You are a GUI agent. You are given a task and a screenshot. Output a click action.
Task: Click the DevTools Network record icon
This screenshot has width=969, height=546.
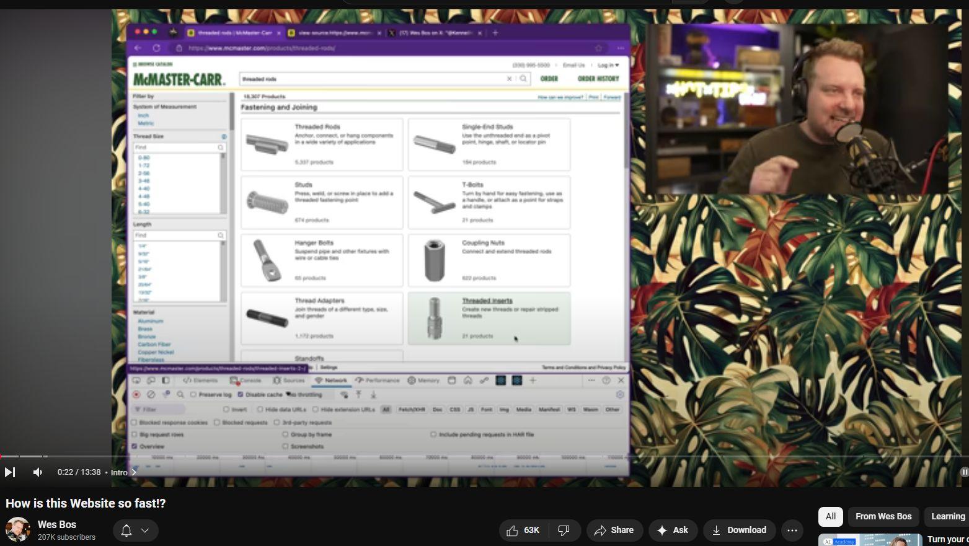coord(136,394)
